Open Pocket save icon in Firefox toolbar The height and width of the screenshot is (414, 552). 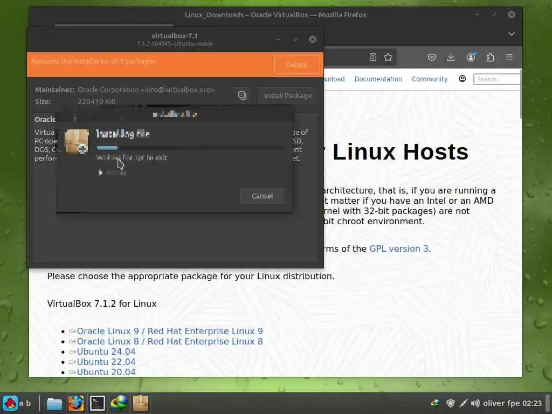click(432, 57)
